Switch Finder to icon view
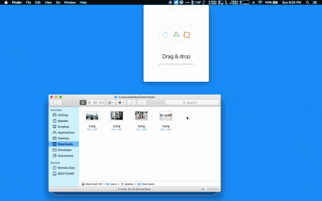The width and height of the screenshot is (322, 201). [x=83, y=103]
